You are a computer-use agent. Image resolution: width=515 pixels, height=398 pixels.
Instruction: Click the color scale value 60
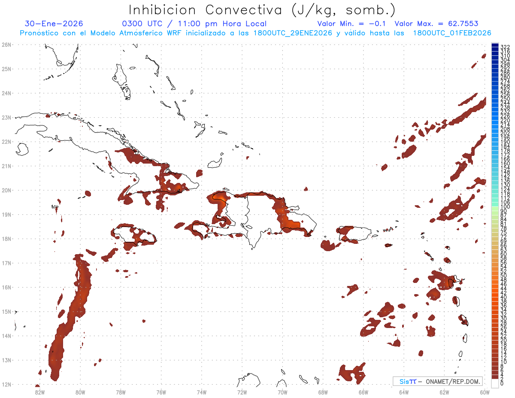click(504, 254)
